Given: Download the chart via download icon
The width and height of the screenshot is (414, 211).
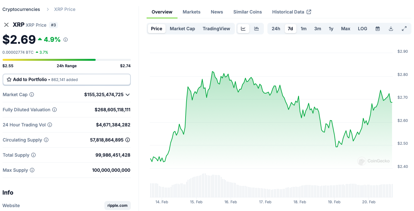Looking at the screenshot, I should (x=390, y=28).
